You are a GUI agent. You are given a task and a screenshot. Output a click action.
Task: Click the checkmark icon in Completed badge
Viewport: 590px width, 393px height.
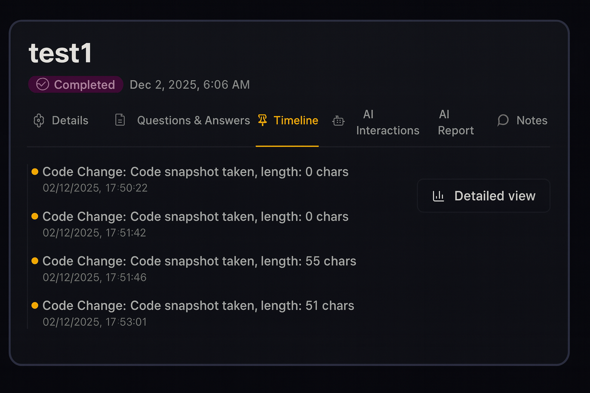tap(43, 84)
